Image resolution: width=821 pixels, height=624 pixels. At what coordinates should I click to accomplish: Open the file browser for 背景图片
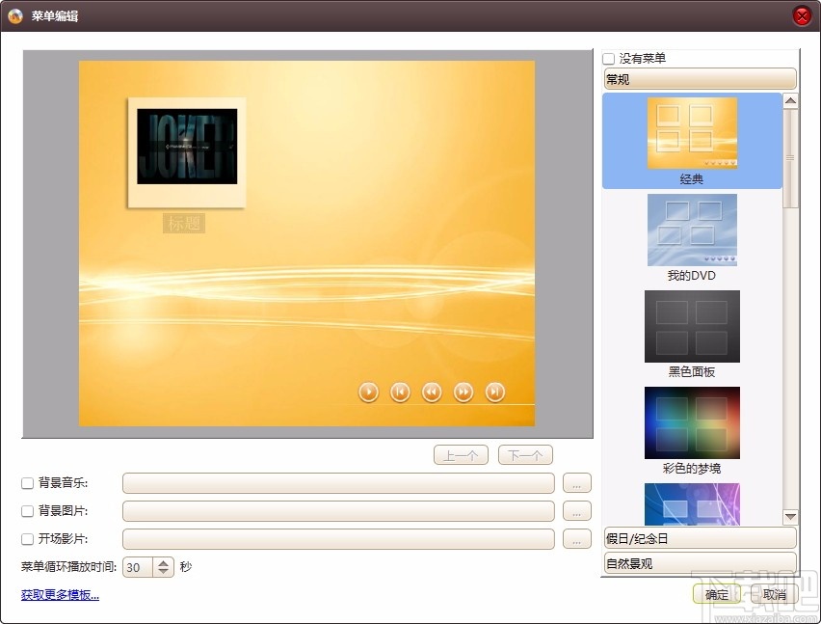point(576,511)
